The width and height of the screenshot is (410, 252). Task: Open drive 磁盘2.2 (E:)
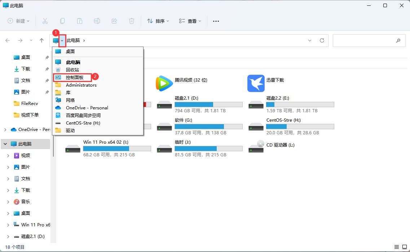[x=291, y=104]
